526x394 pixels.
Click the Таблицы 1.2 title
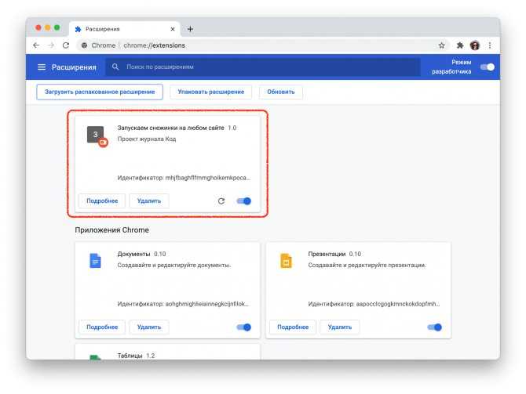[x=136, y=356]
